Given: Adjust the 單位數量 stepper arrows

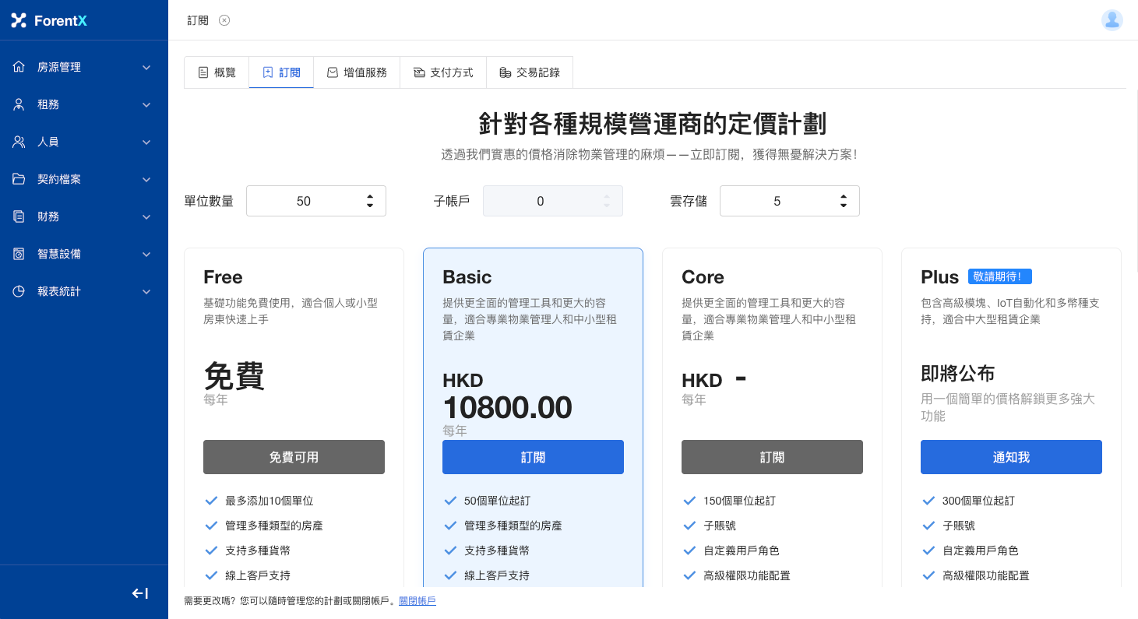Looking at the screenshot, I should pyautogui.click(x=370, y=201).
